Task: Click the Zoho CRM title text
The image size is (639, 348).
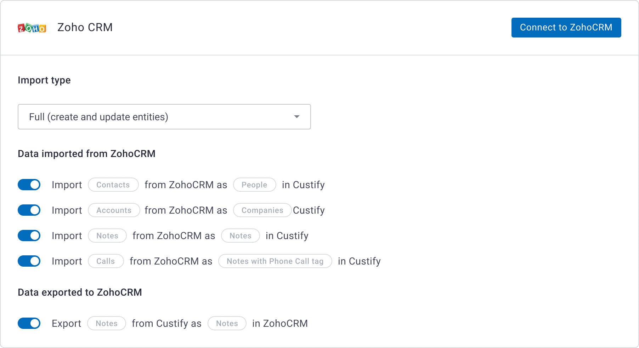Action: (85, 27)
